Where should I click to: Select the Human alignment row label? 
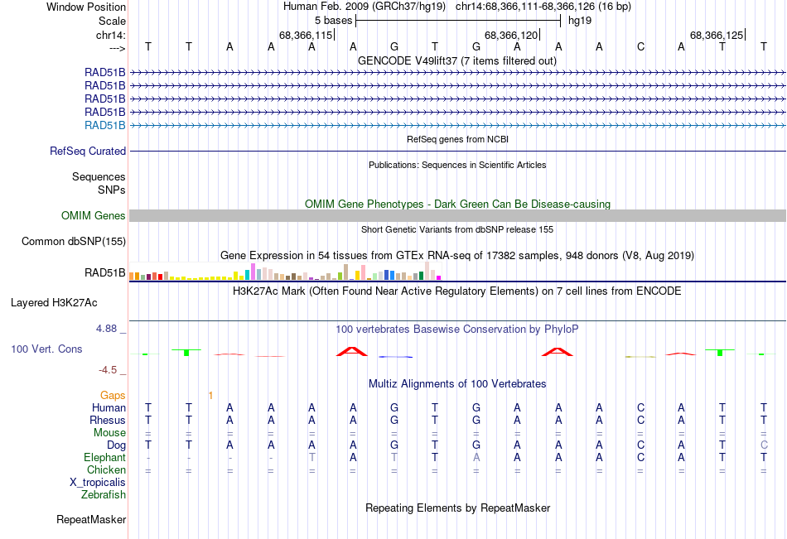(109, 407)
